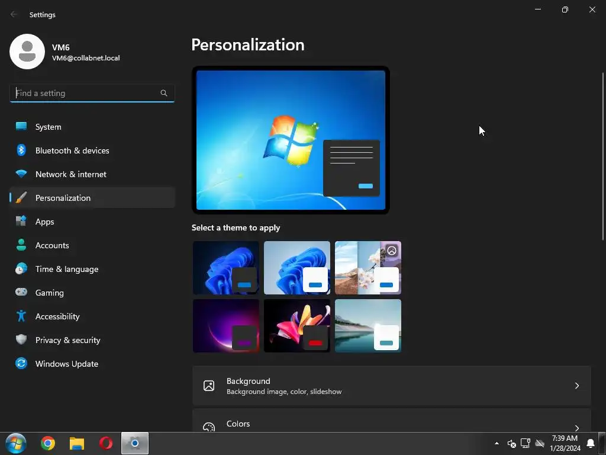
Task: Open Gaming settings
Action: [92, 292]
